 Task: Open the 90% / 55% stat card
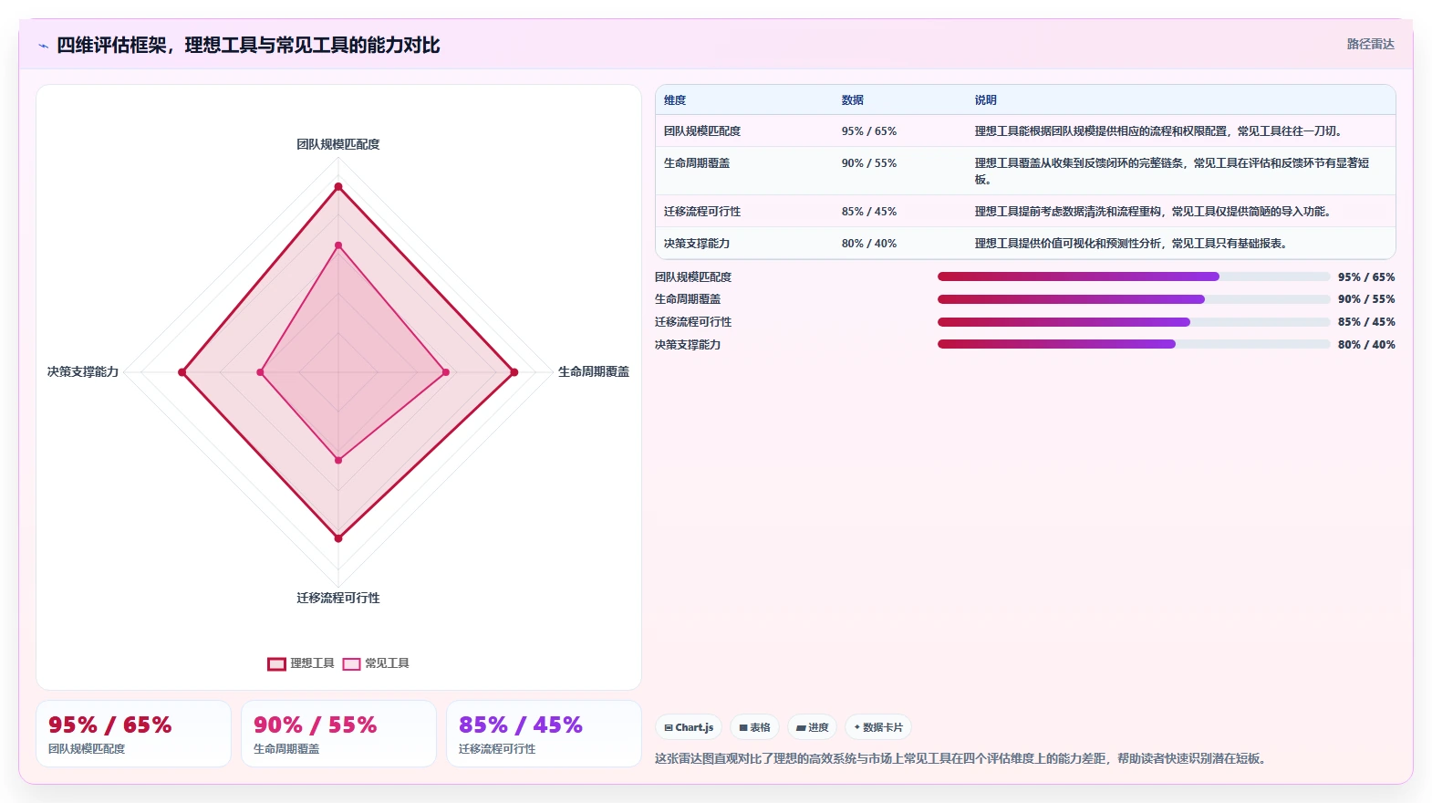pos(338,734)
